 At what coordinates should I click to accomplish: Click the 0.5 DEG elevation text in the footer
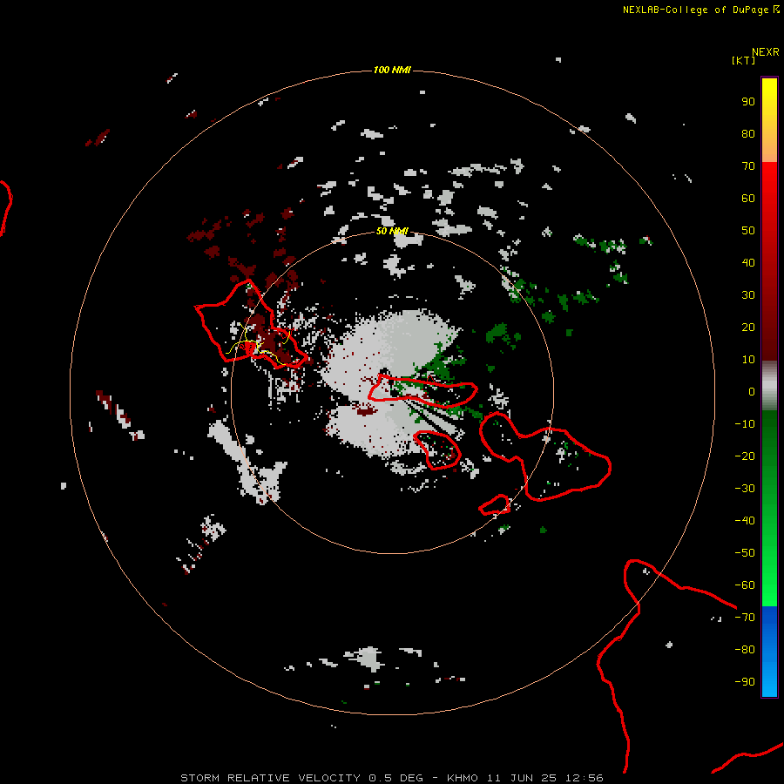[x=396, y=778]
